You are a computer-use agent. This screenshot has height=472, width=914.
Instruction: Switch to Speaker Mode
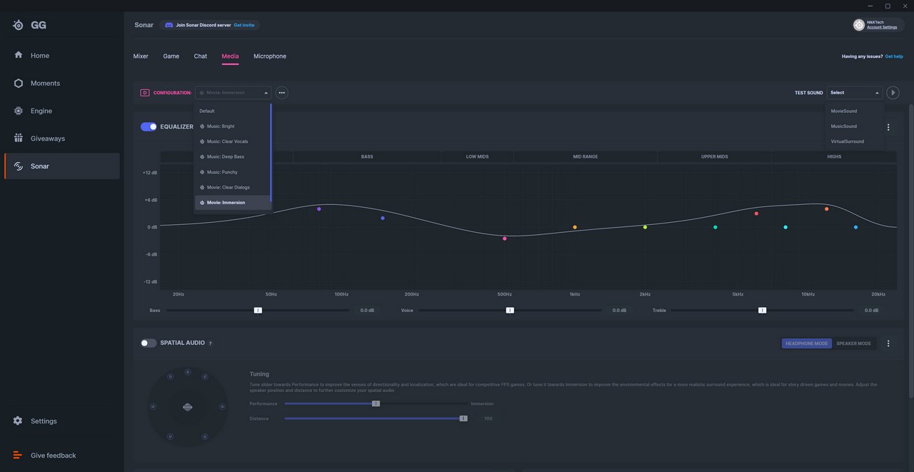[x=854, y=343]
